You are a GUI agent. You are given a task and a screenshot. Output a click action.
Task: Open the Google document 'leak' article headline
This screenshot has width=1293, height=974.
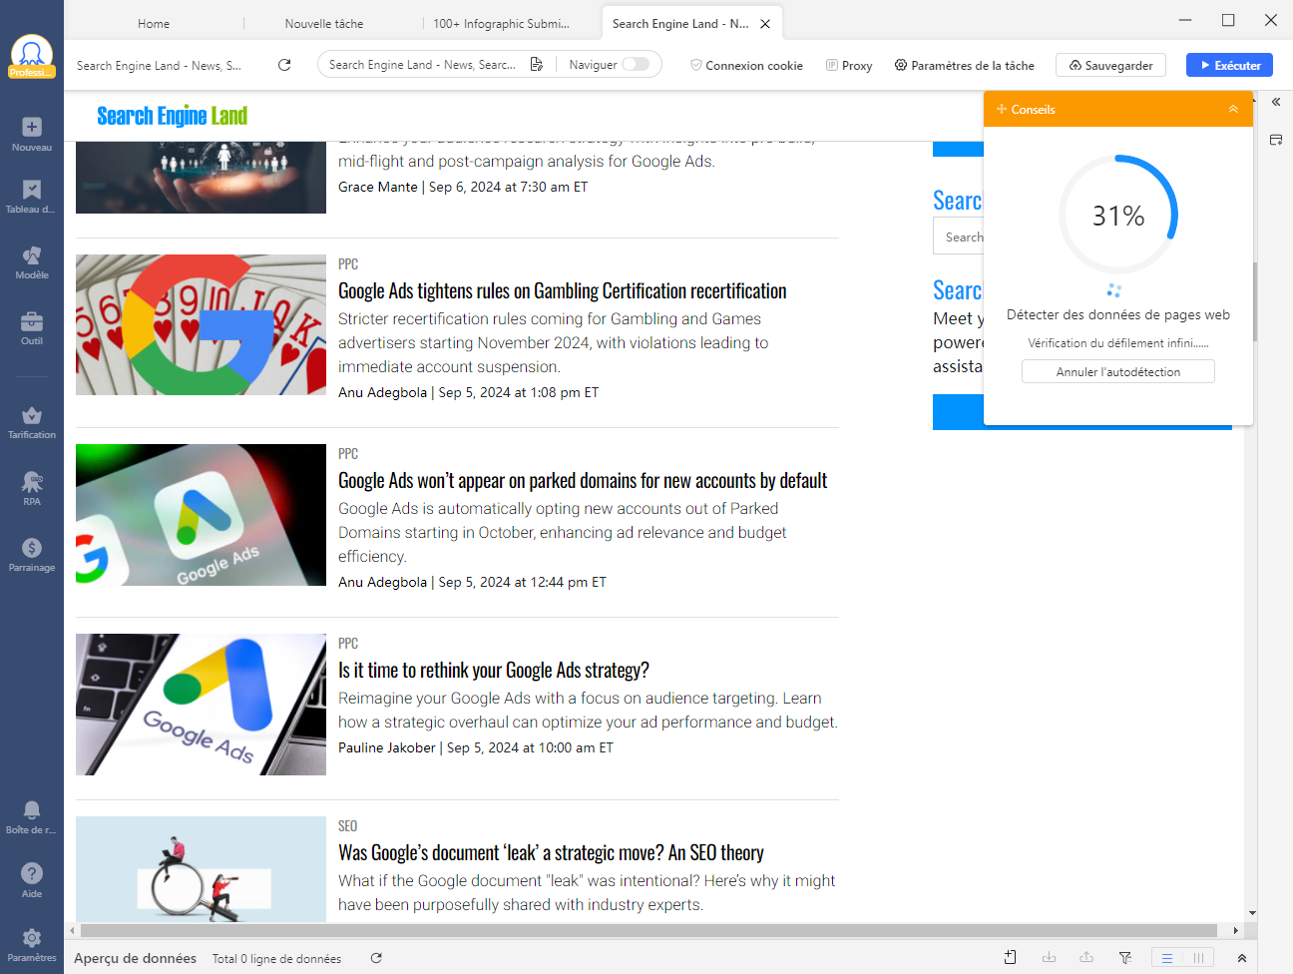[x=551, y=852]
